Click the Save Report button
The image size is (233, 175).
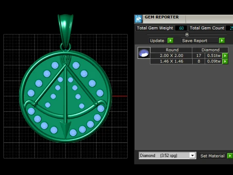200,40
